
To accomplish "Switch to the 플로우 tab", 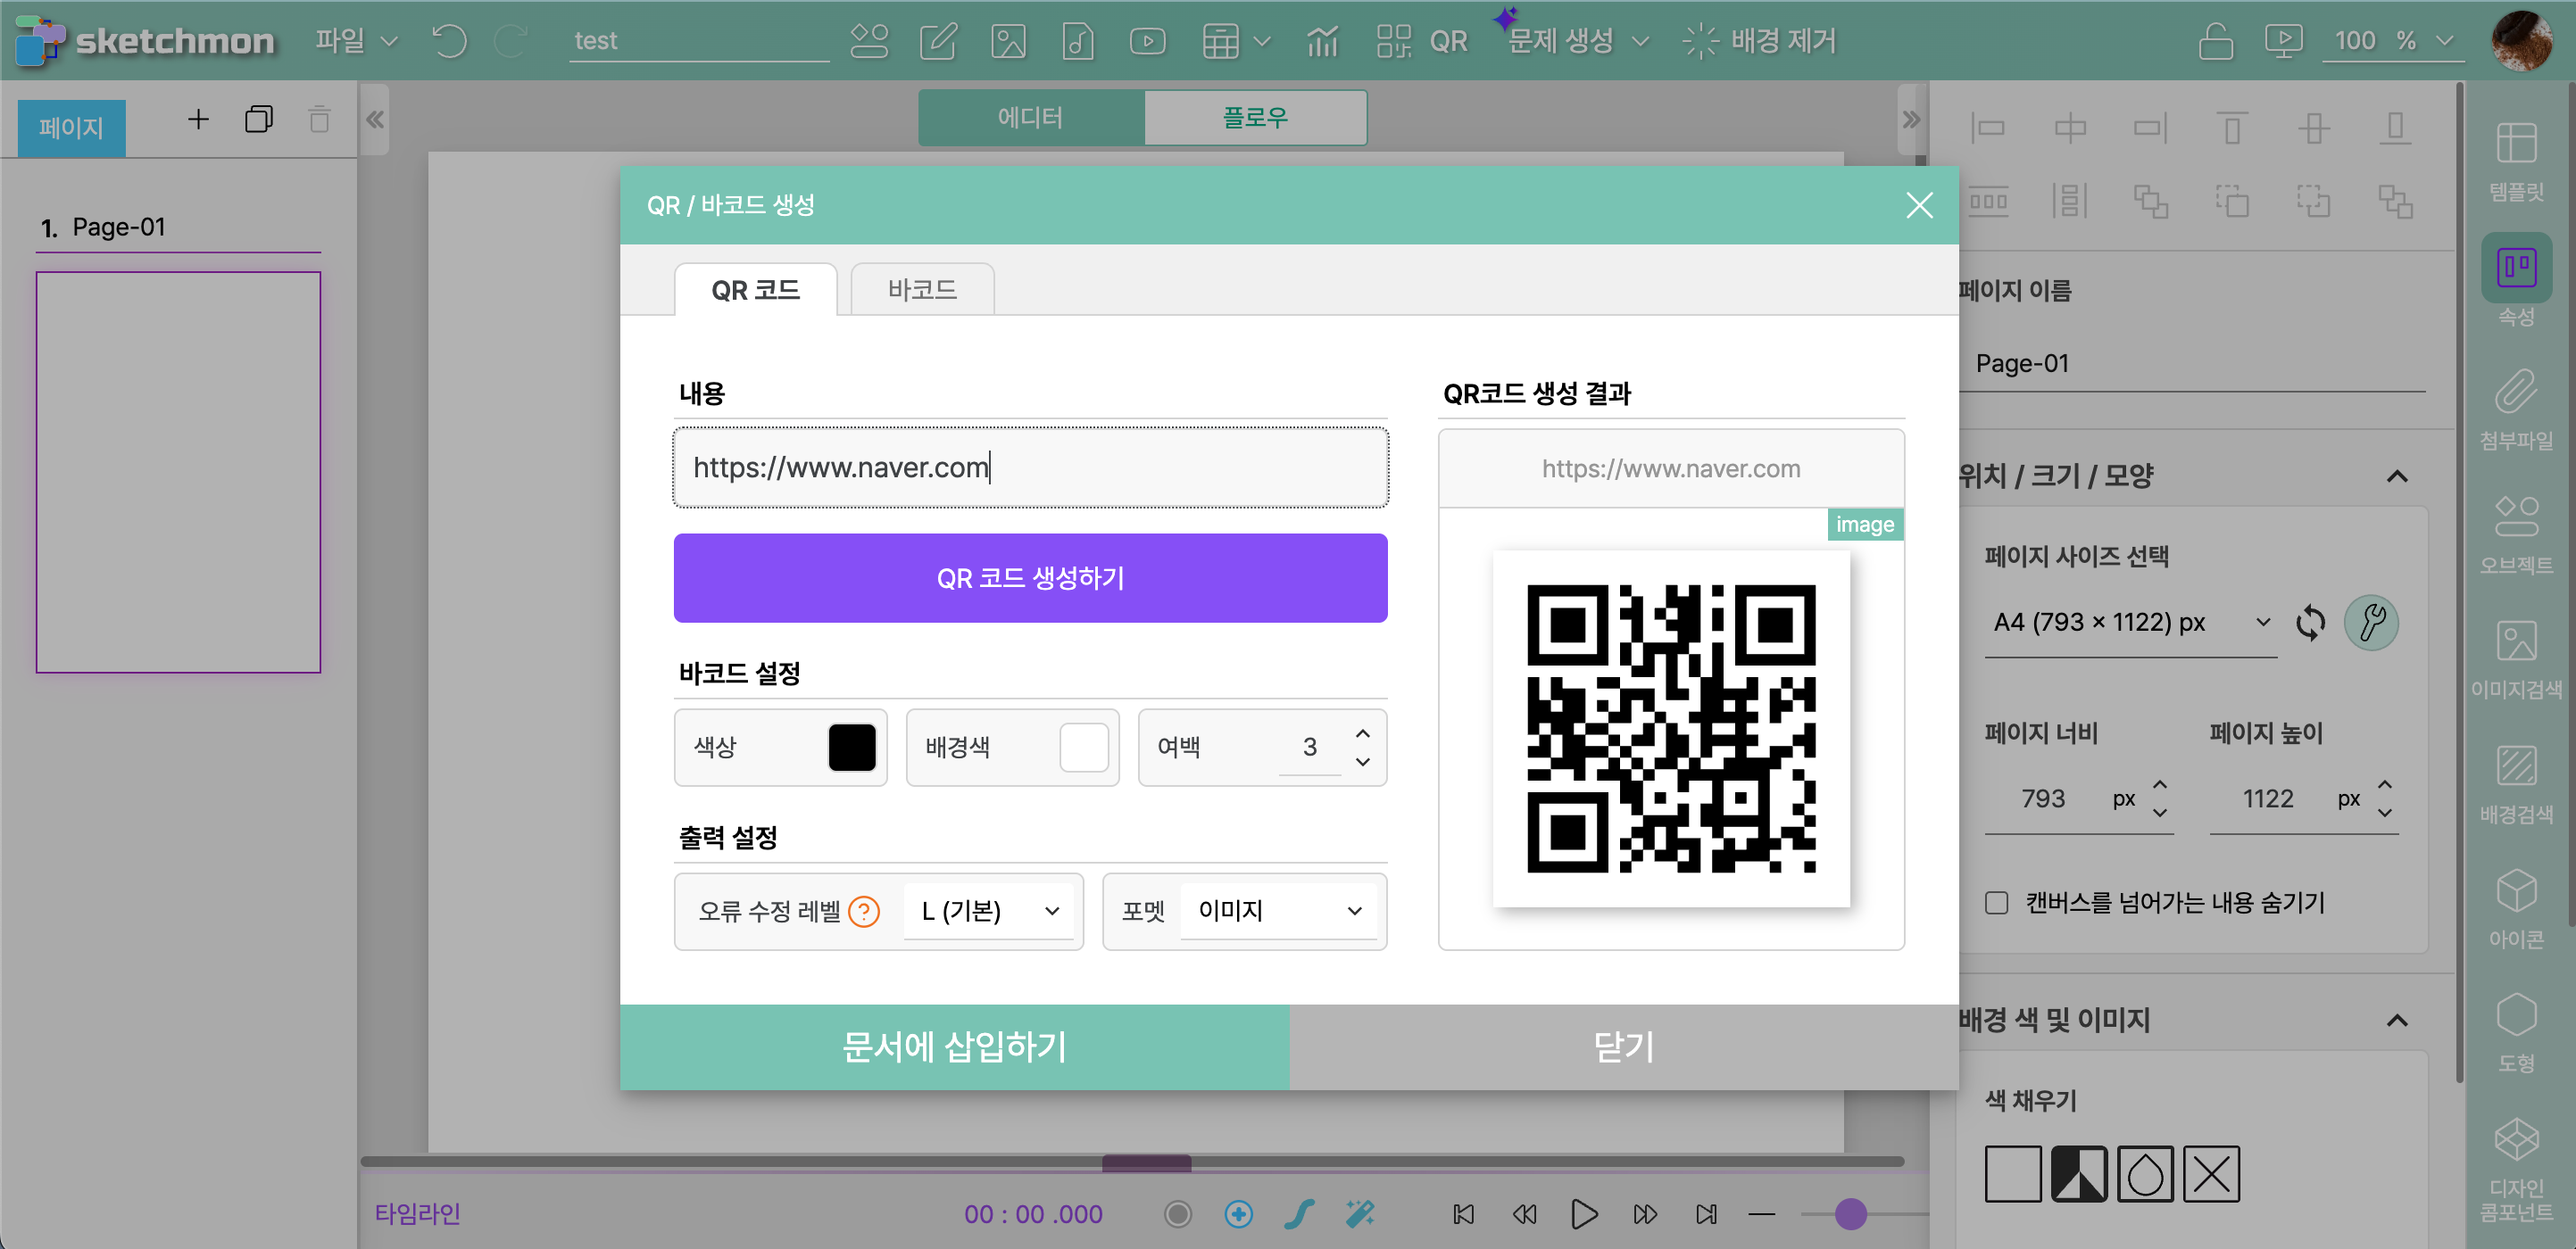I will 1254,118.
